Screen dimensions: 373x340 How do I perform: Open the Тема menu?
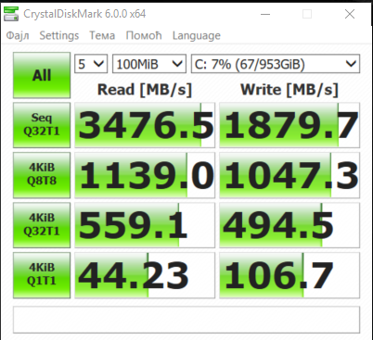point(102,35)
